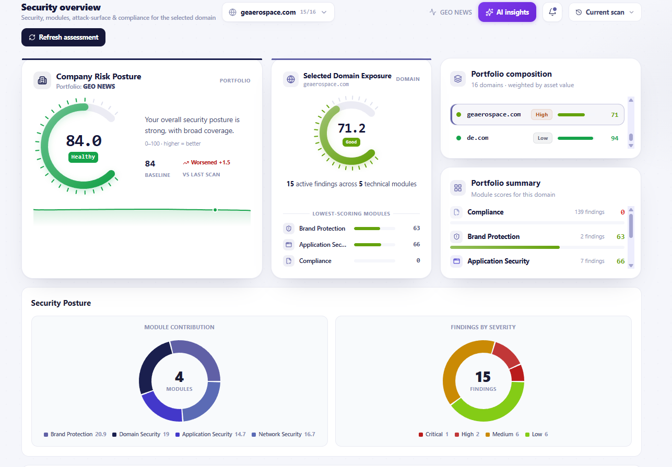Click the green point on the trend line
Image resolution: width=672 pixels, height=467 pixels.
215,210
